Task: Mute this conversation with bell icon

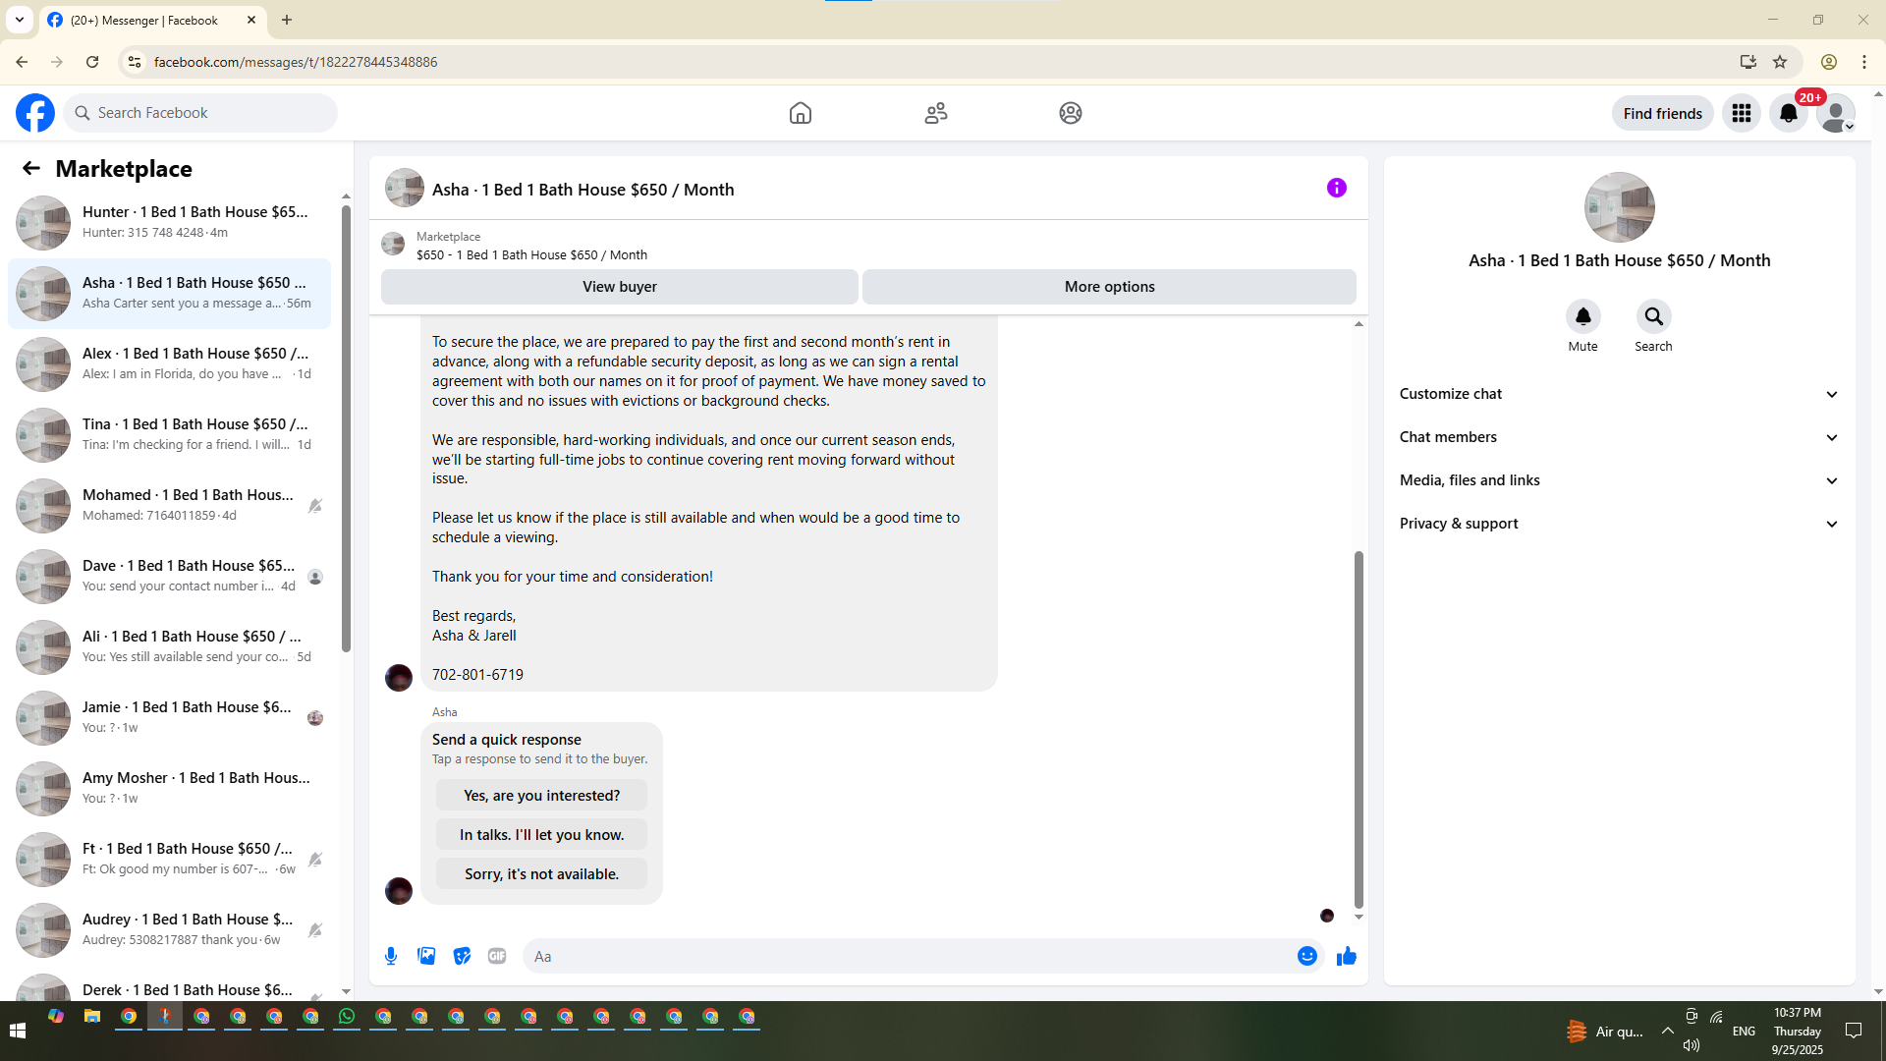Action: (x=1582, y=316)
